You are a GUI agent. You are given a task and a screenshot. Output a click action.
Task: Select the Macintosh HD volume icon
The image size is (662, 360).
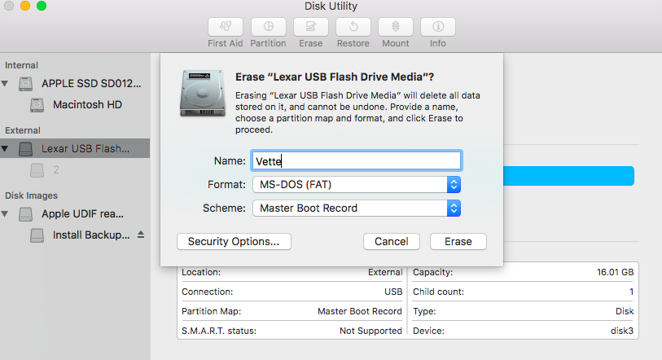pos(37,105)
